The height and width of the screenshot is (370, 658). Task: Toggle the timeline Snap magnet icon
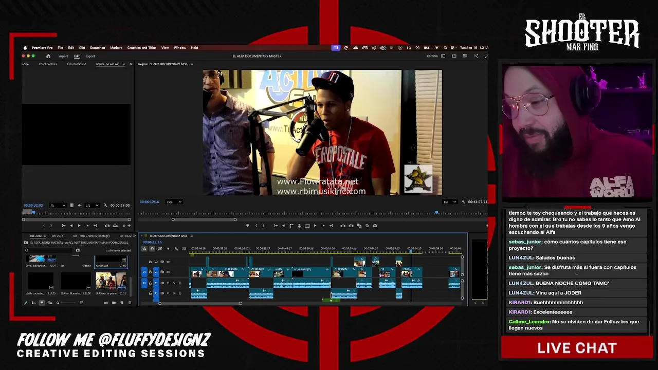152,248
